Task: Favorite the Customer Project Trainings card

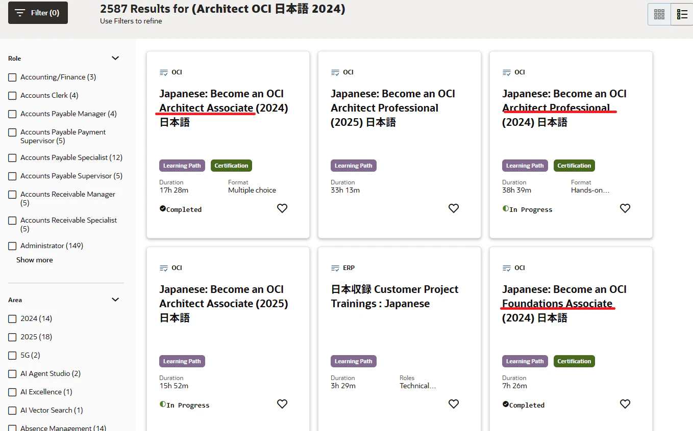Action: point(454,404)
